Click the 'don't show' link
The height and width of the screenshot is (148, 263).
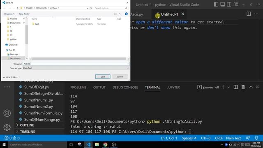pos(159,28)
